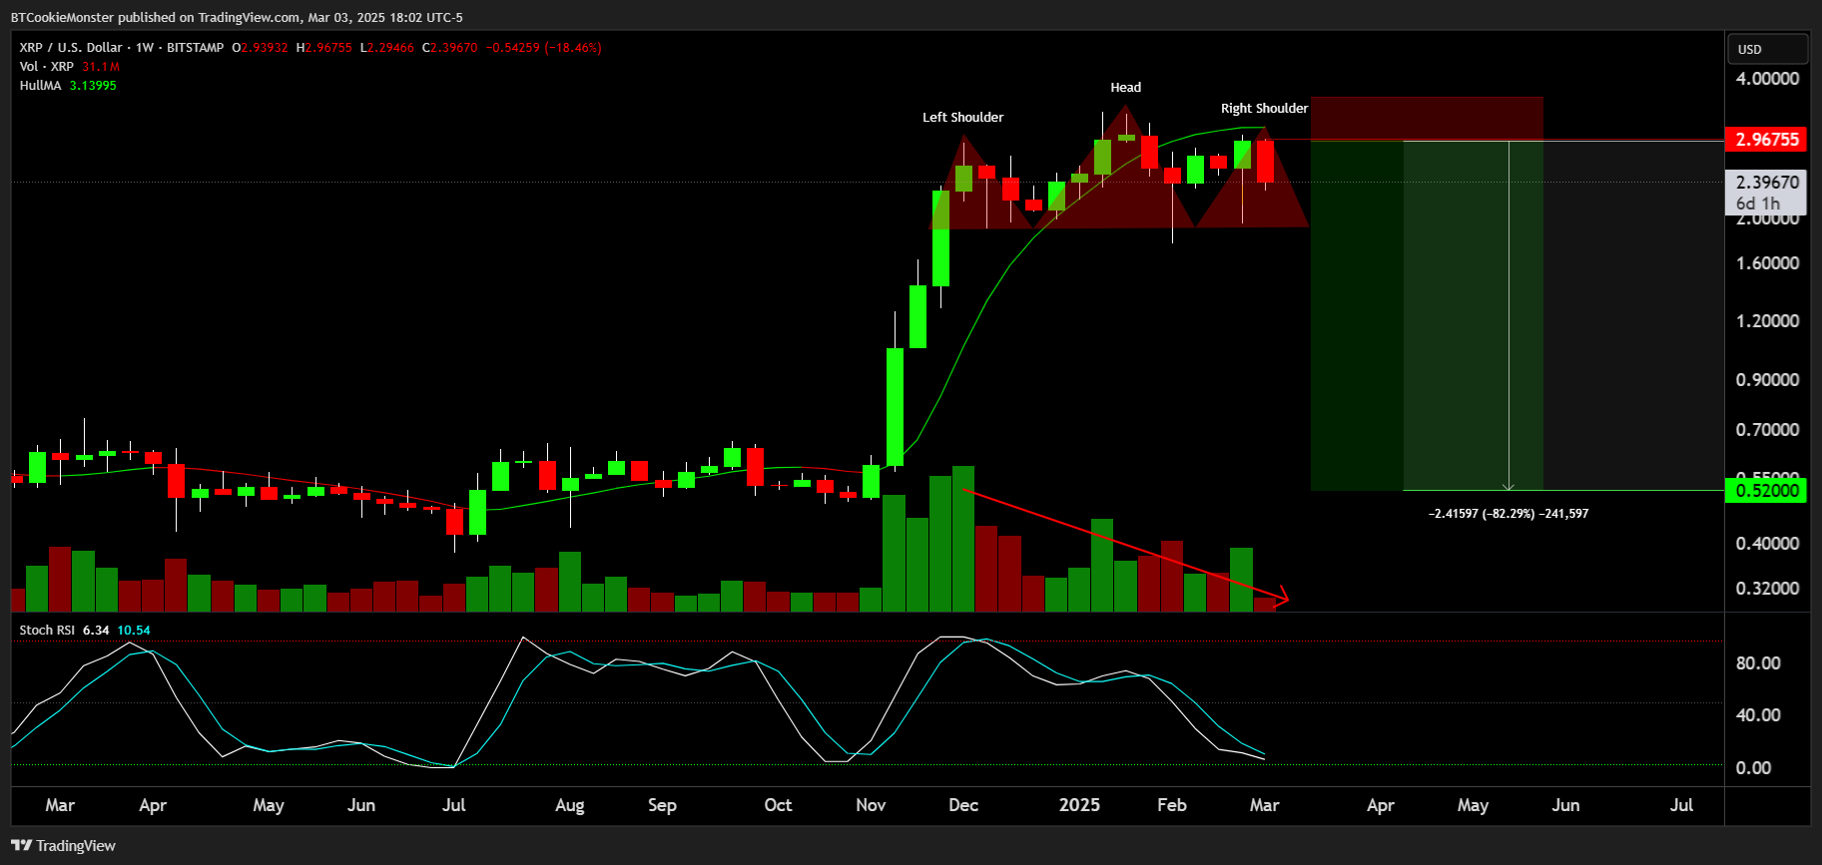The height and width of the screenshot is (865, 1822).
Task: Click the Stoch RSI value 10.54
Action: (x=134, y=630)
